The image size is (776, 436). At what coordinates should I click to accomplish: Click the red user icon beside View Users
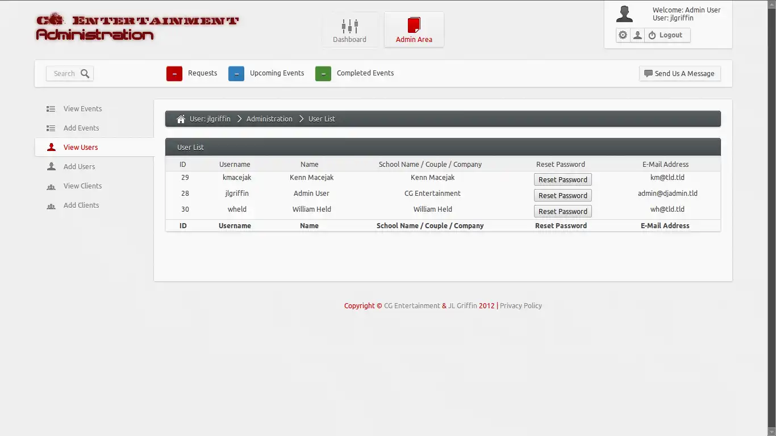[x=51, y=147]
